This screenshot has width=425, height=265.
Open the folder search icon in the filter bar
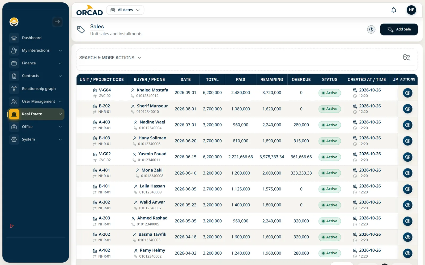click(x=406, y=57)
